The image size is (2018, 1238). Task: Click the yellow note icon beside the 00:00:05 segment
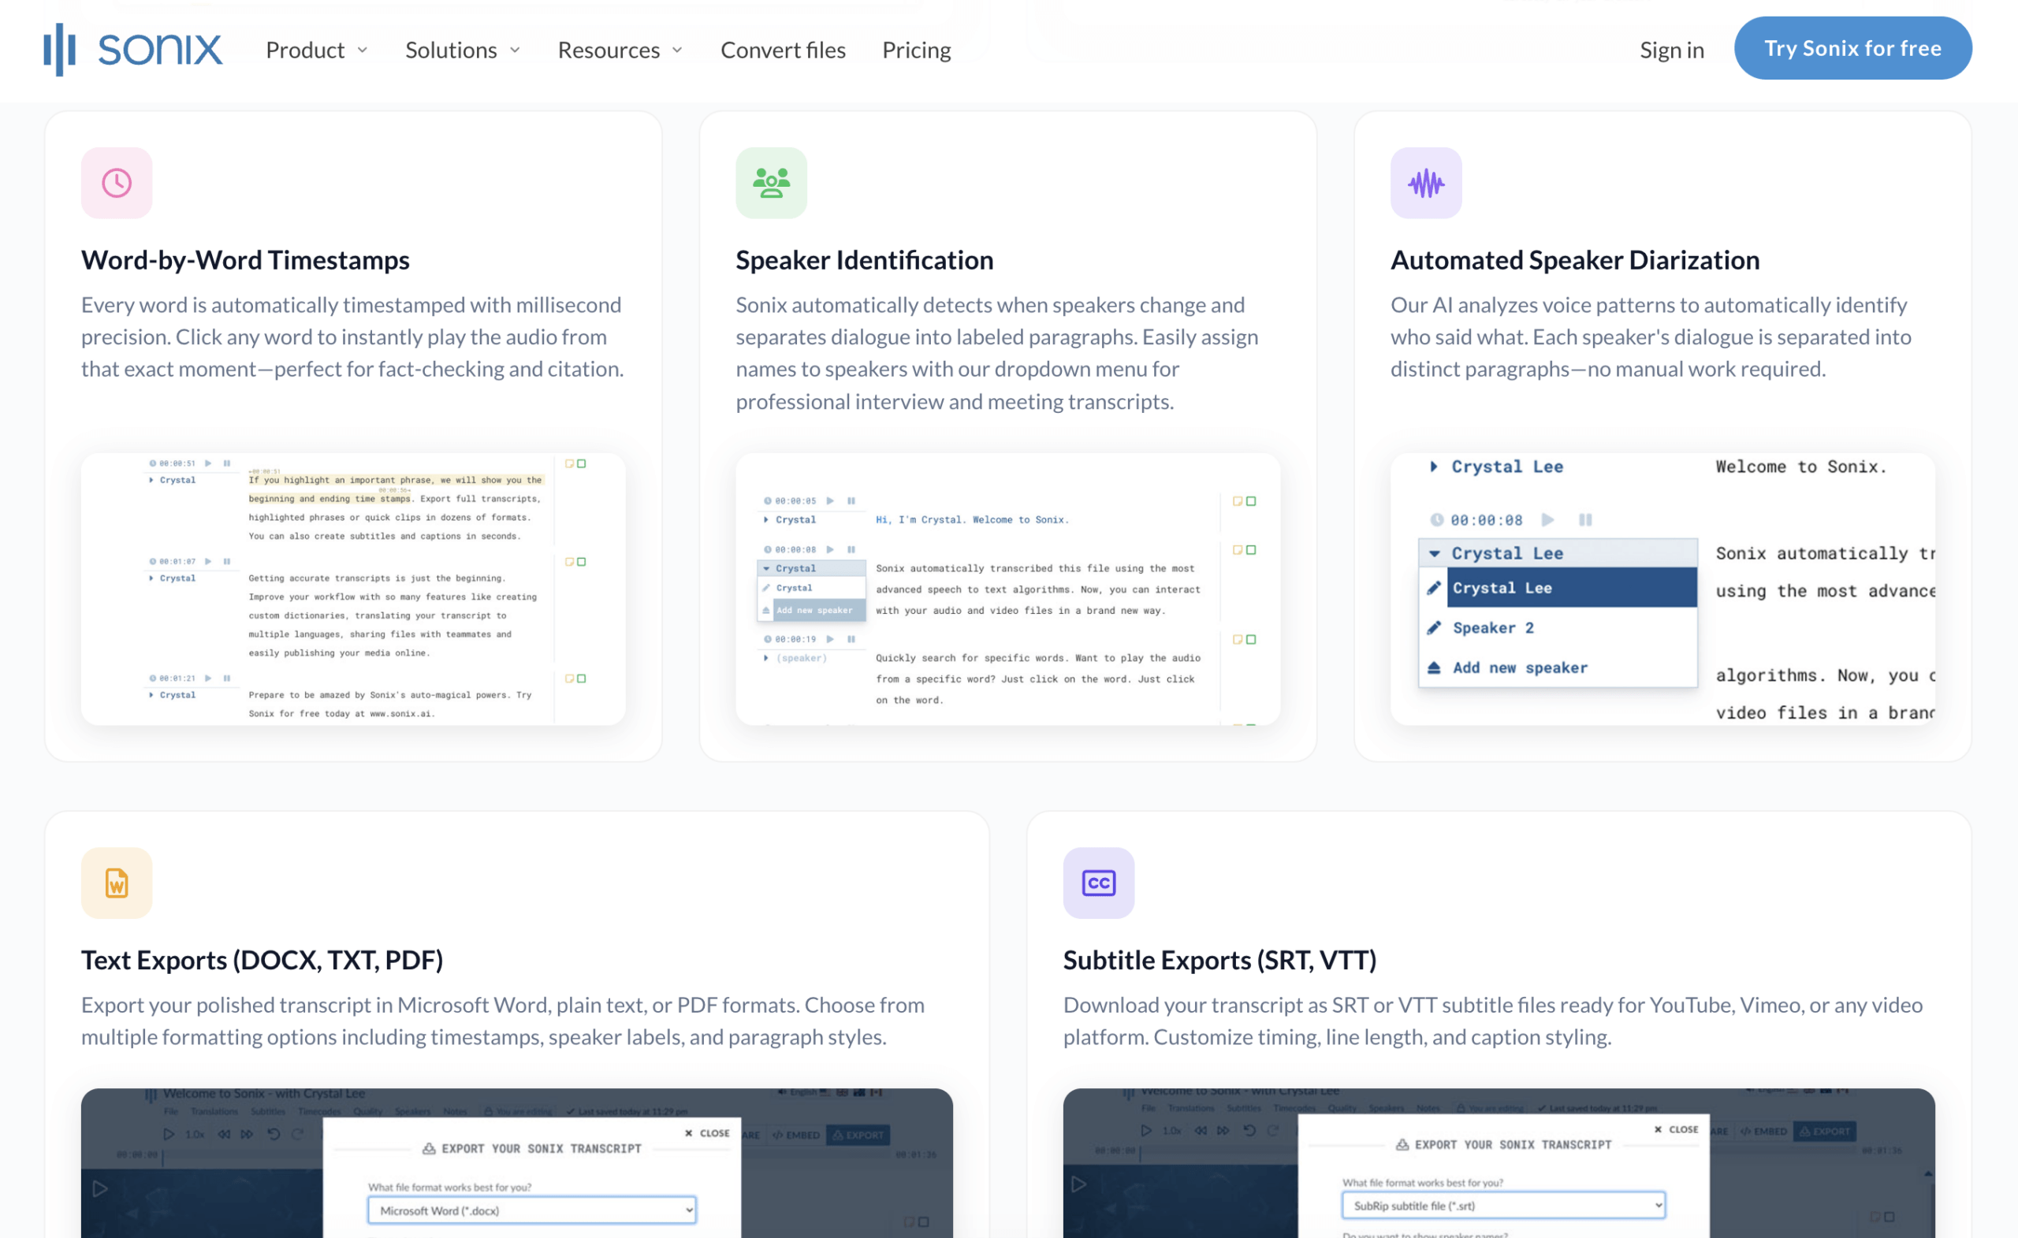click(x=1238, y=501)
